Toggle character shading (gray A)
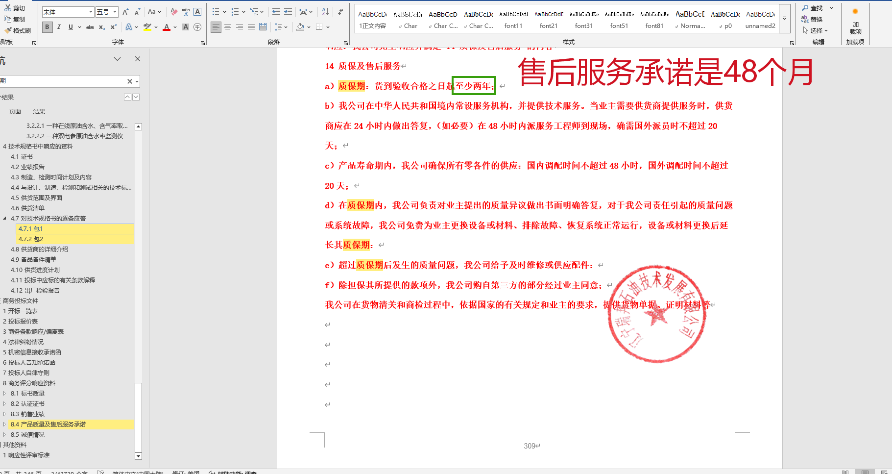 [186, 27]
